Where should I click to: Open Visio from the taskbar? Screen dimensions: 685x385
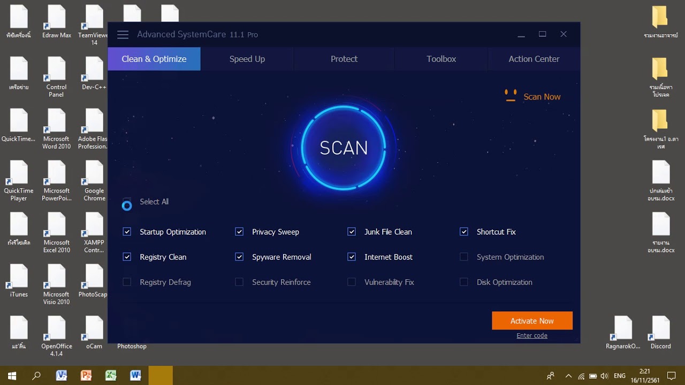point(61,375)
